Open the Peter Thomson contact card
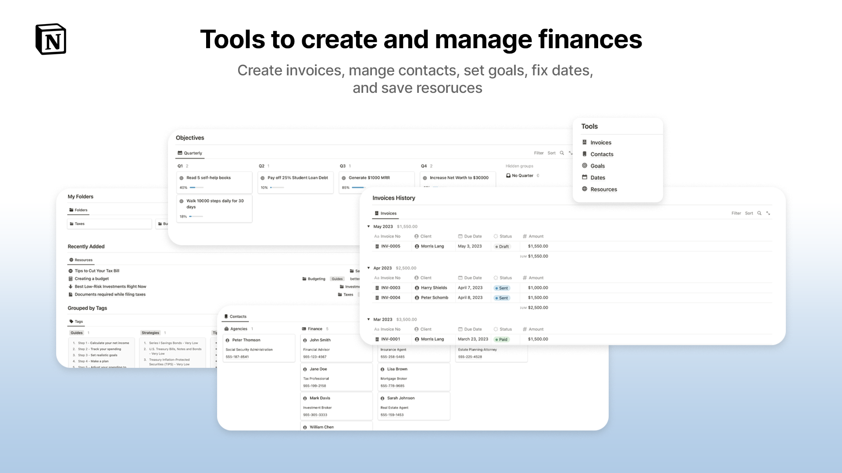 click(x=246, y=340)
